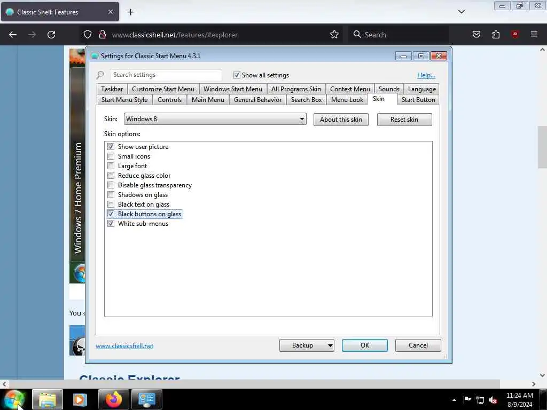Open the Windows Start Menu tab
This screenshot has width=547, height=410.
click(233, 89)
